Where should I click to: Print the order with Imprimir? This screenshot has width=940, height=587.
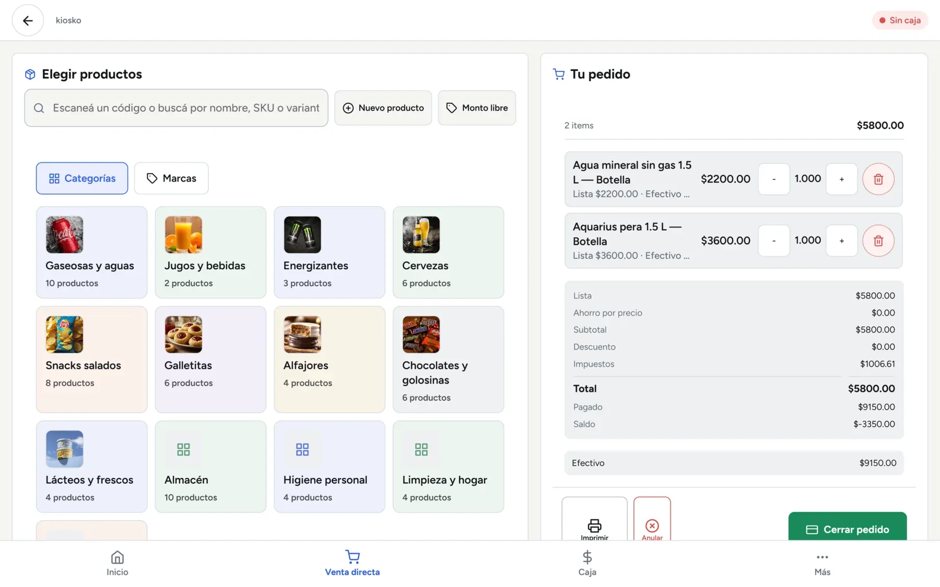pos(594,519)
